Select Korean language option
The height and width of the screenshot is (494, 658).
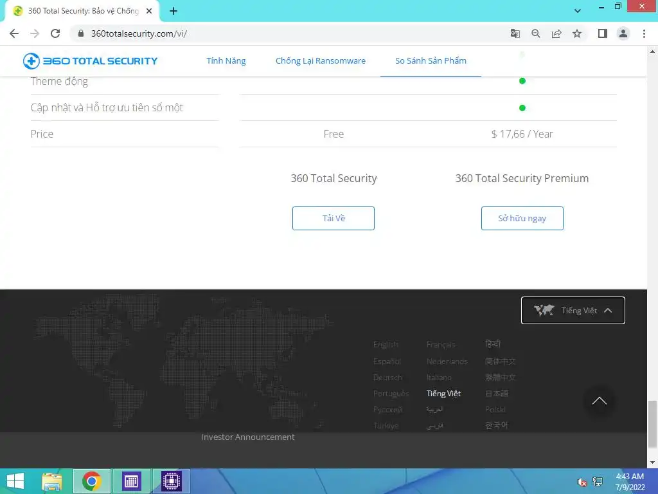pyautogui.click(x=497, y=426)
